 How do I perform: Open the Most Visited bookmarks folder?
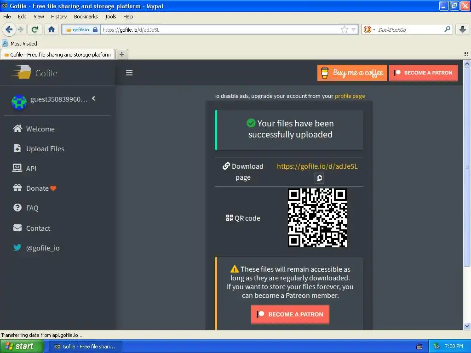coord(19,44)
